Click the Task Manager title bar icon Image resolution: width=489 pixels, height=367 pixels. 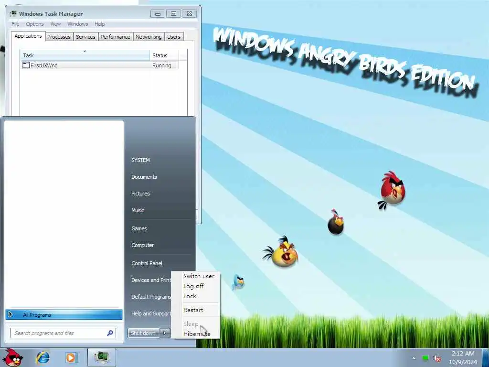(13, 14)
